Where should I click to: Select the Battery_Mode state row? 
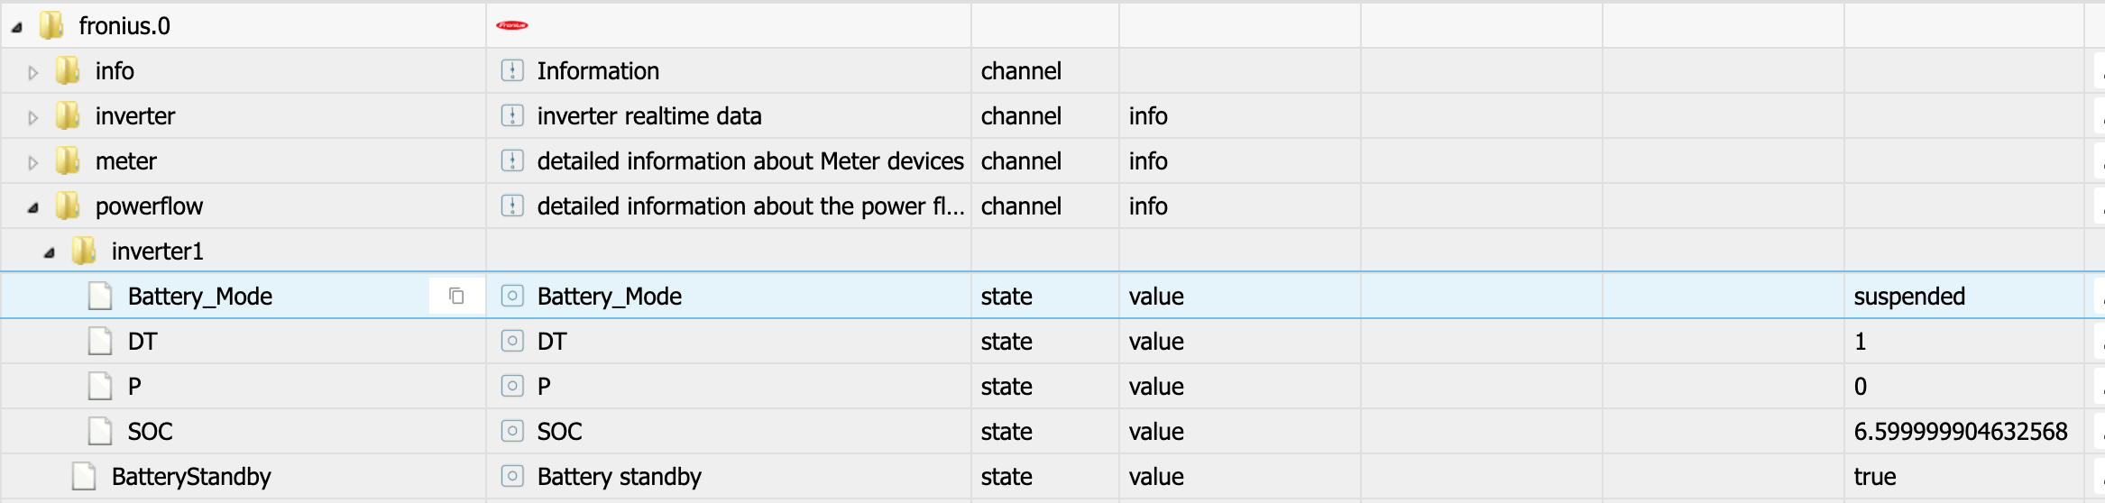199,296
